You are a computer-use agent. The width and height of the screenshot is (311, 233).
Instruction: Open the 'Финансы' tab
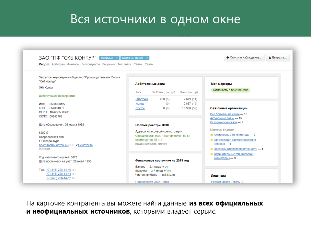tap(73, 64)
